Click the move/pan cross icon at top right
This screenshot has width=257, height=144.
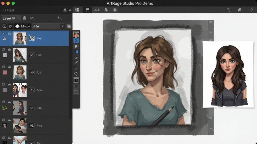click(251, 10)
